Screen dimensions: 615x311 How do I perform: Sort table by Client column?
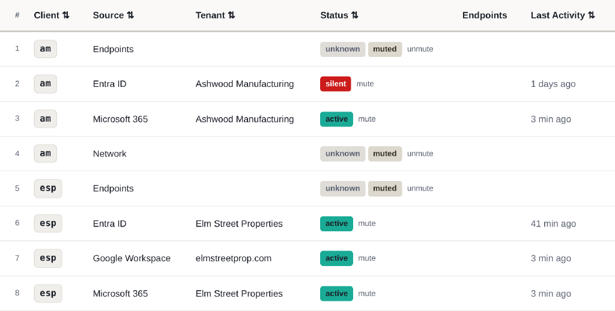pyautogui.click(x=52, y=15)
